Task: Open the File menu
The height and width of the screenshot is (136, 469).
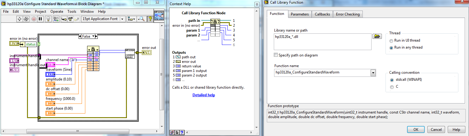Action: click(6, 12)
